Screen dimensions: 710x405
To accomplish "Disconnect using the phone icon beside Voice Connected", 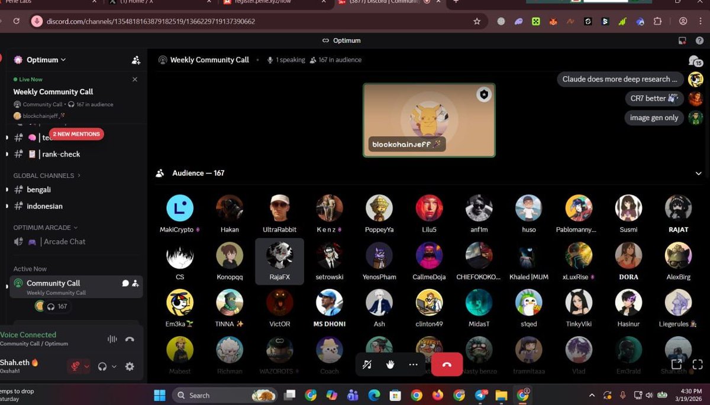I will [x=130, y=339].
